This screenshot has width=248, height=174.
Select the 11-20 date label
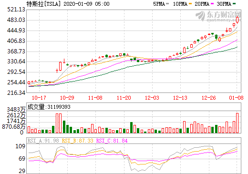click(x=124, y=98)
